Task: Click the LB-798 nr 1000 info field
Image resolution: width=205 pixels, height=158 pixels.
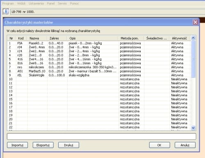Action: pos(107,12)
